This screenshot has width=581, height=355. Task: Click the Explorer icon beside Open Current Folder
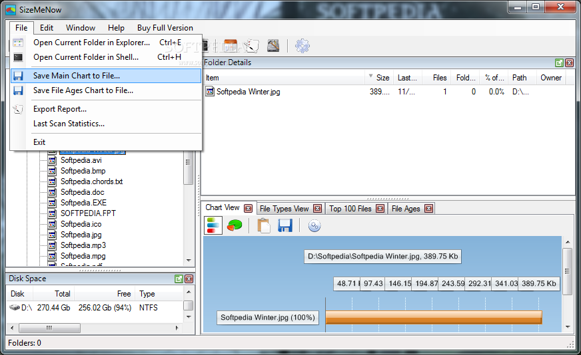pos(18,43)
